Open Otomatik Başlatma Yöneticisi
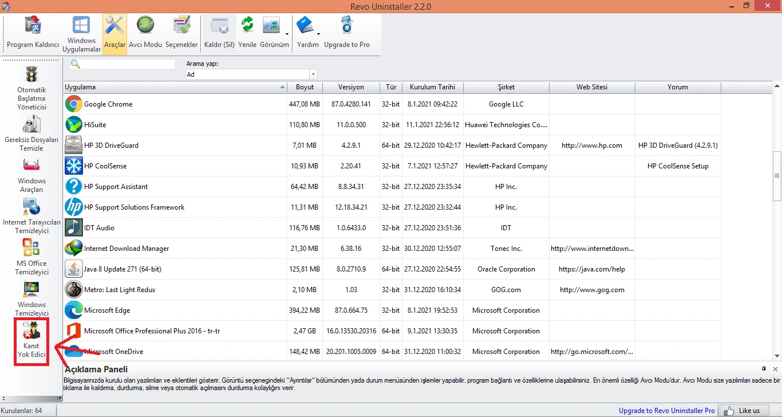This screenshot has width=782, height=417. [x=31, y=89]
